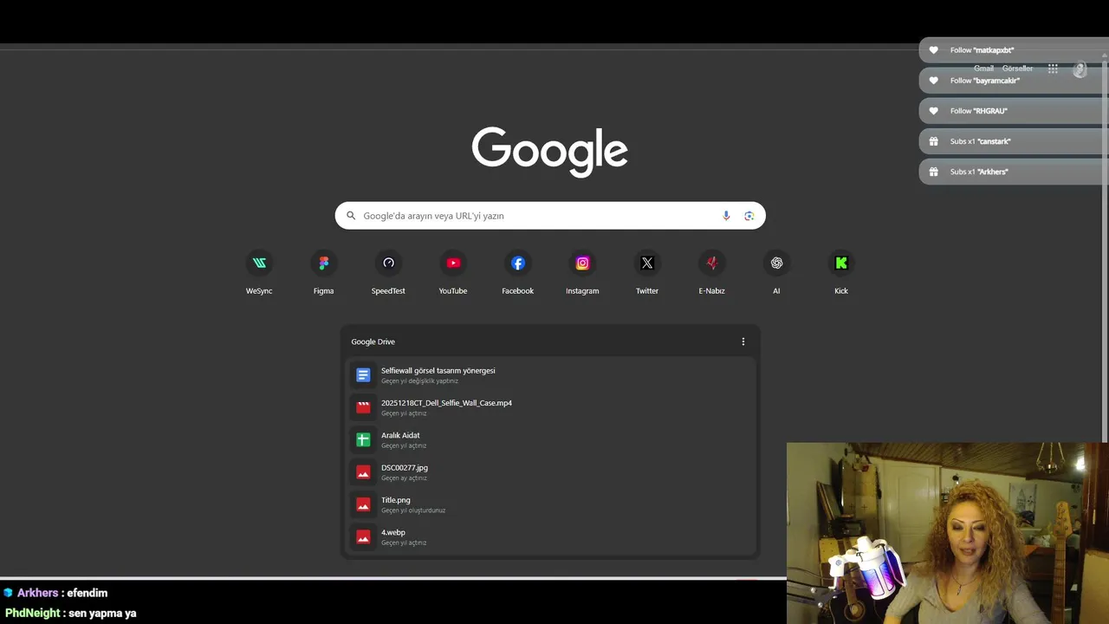Open the Aralık Aidat spreadsheet
The width and height of the screenshot is (1109, 624).
coord(550,439)
